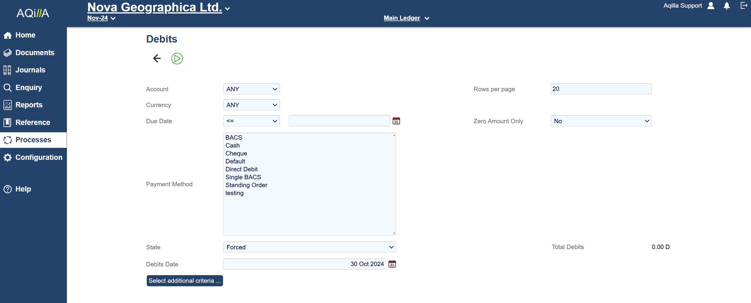The image size is (751, 303).
Task: Expand the Zero Amount Only dropdown
Action: pyautogui.click(x=601, y=121)
